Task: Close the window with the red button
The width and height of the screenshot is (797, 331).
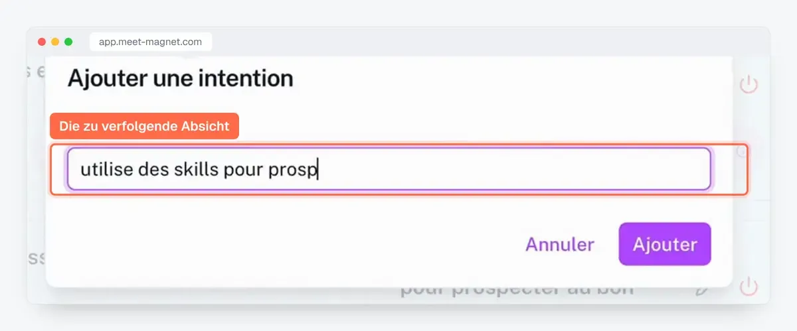Action: [x=42, y=42]
